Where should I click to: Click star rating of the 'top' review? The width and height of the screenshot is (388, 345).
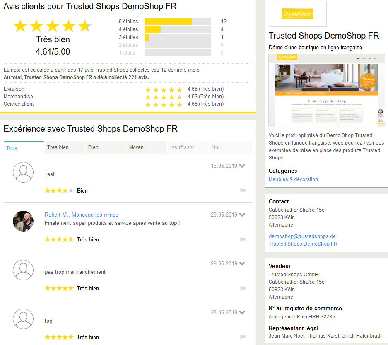click(59, 337)
